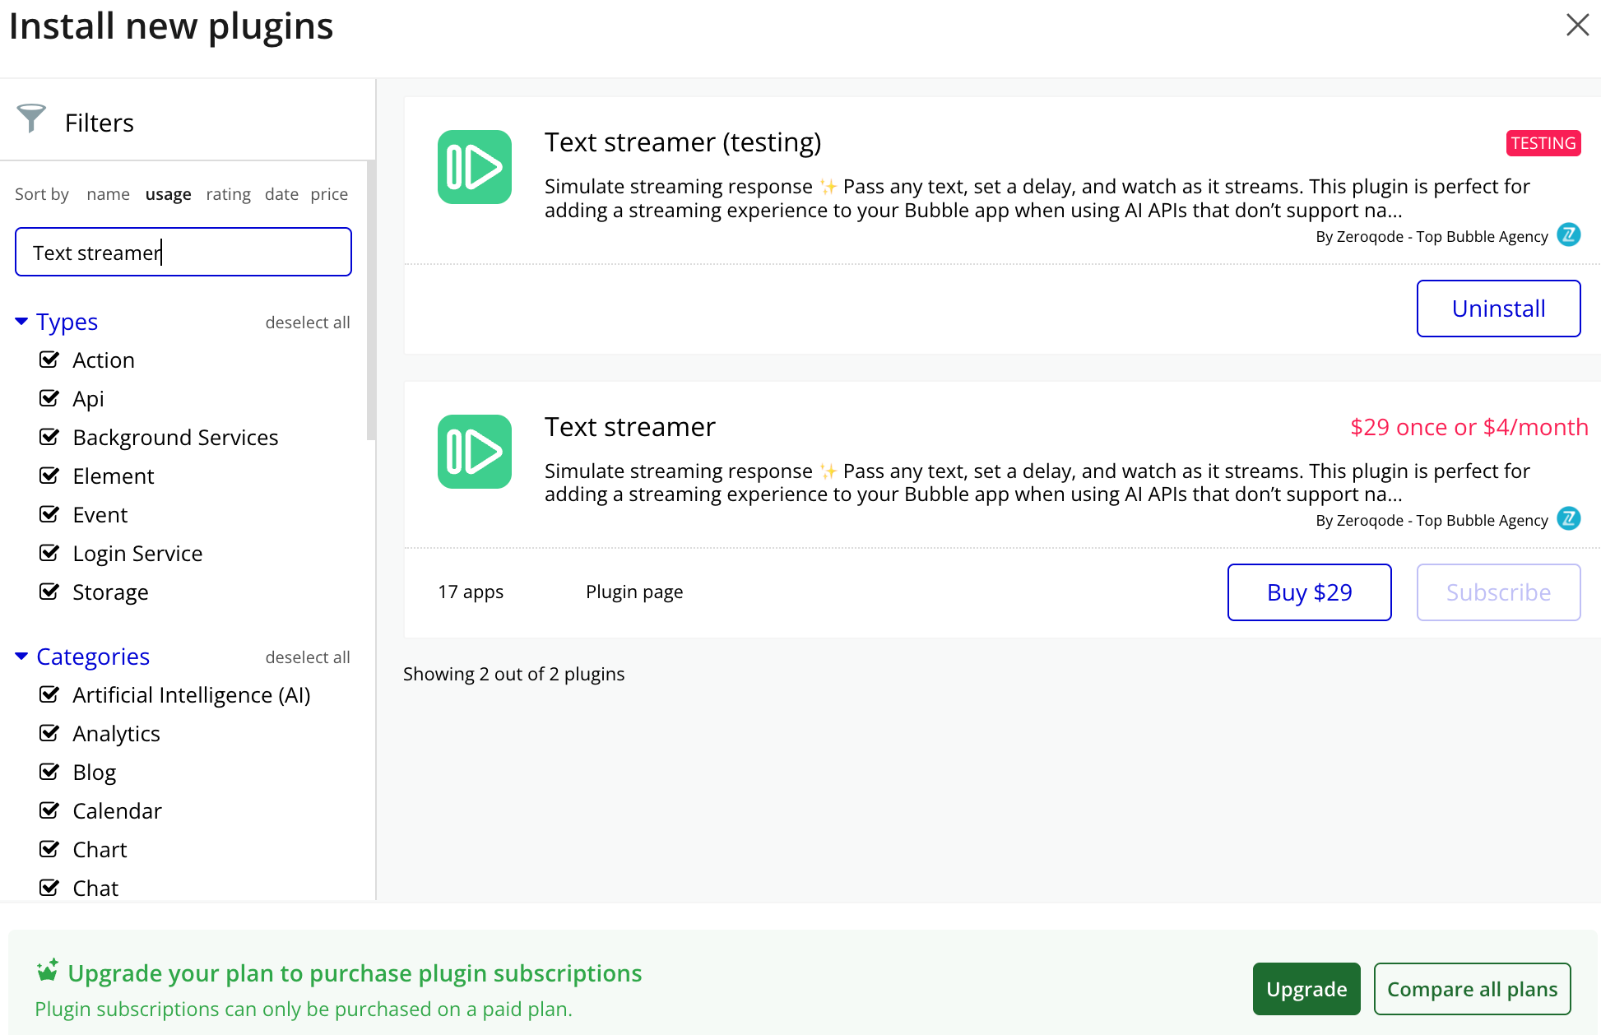This screenshot has height=1035, width=1601.
Task: Uncheck the Calendar category checkbox
Action: [49, 810]
